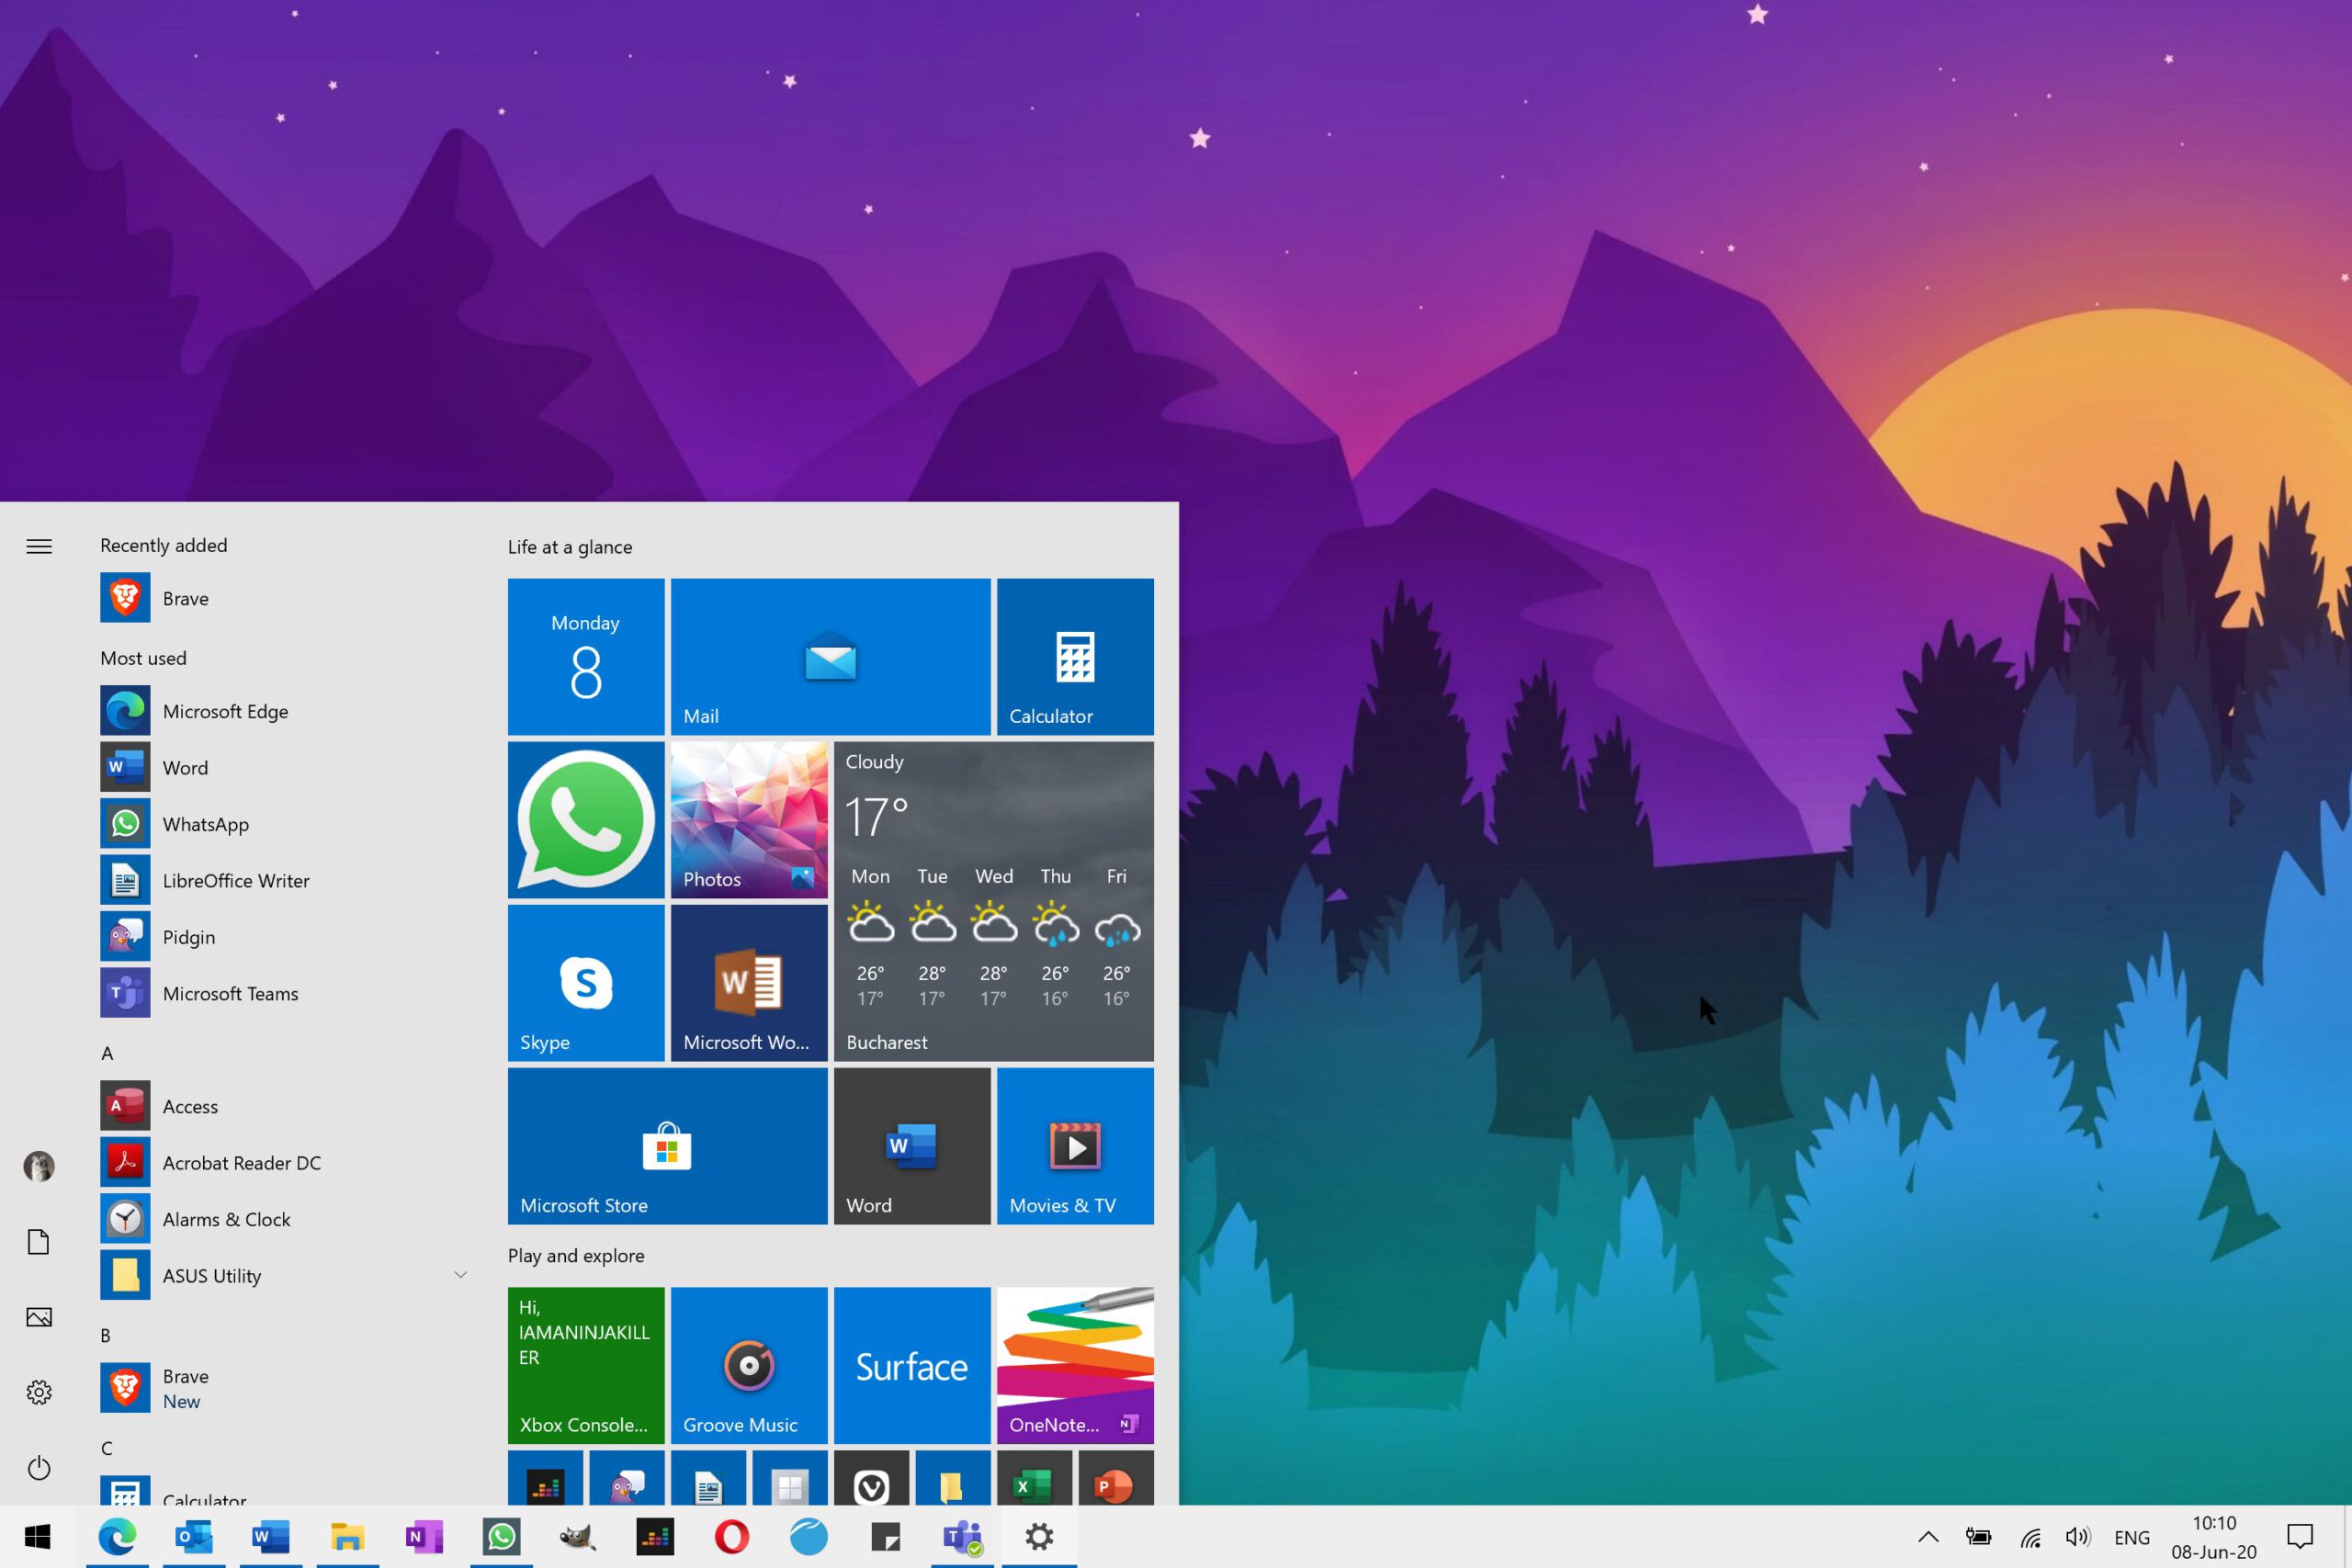Switch ENG input language indicator
Screen dimensions: 2352x1568
(x=2132, y=1537)
